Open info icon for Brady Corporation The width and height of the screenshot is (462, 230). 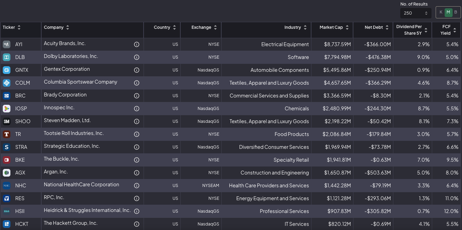click(137, 96)
